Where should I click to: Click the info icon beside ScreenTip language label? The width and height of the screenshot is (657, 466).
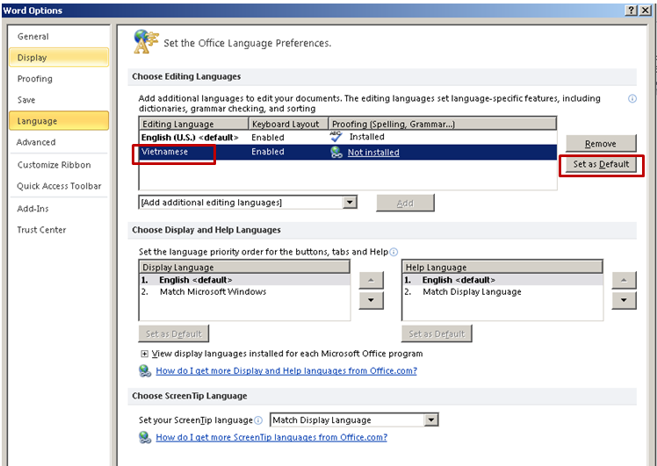pyautogui.click(x=258, y=420)
